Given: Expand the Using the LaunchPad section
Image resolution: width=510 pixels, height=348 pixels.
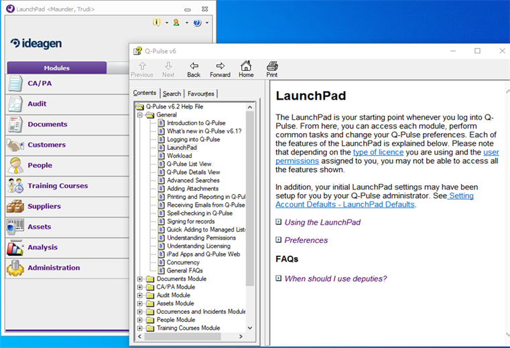Looking at the screenshot, I should coord(318,222).
